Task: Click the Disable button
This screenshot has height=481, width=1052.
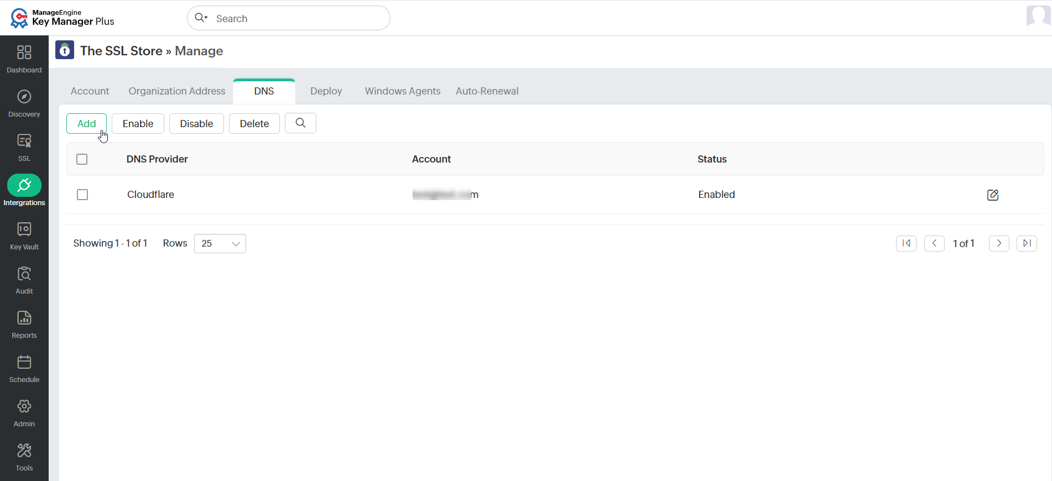Action: 196,124
